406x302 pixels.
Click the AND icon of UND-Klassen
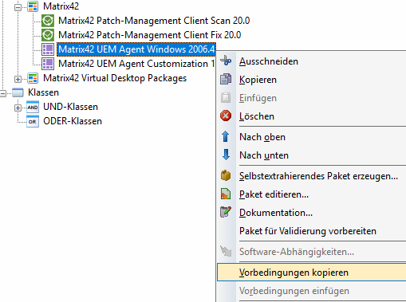click(33, 107)
